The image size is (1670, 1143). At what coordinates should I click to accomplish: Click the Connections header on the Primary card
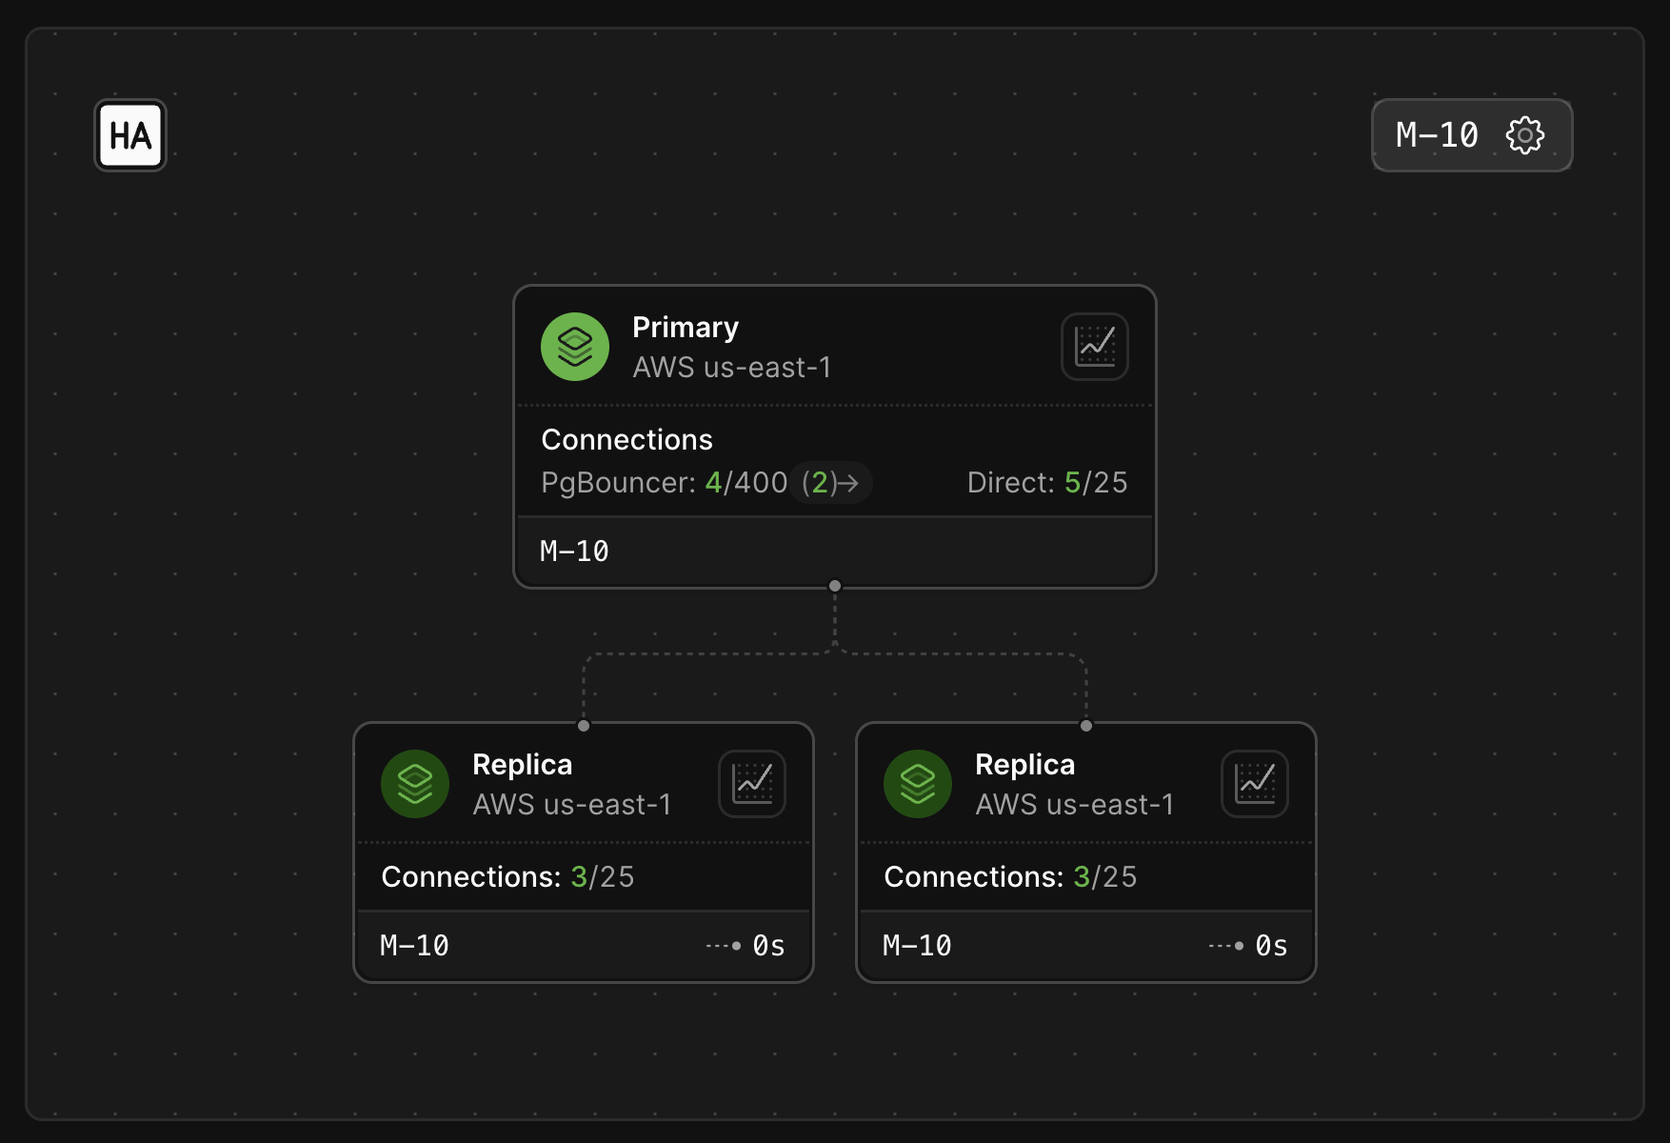(x=626, y=439)
